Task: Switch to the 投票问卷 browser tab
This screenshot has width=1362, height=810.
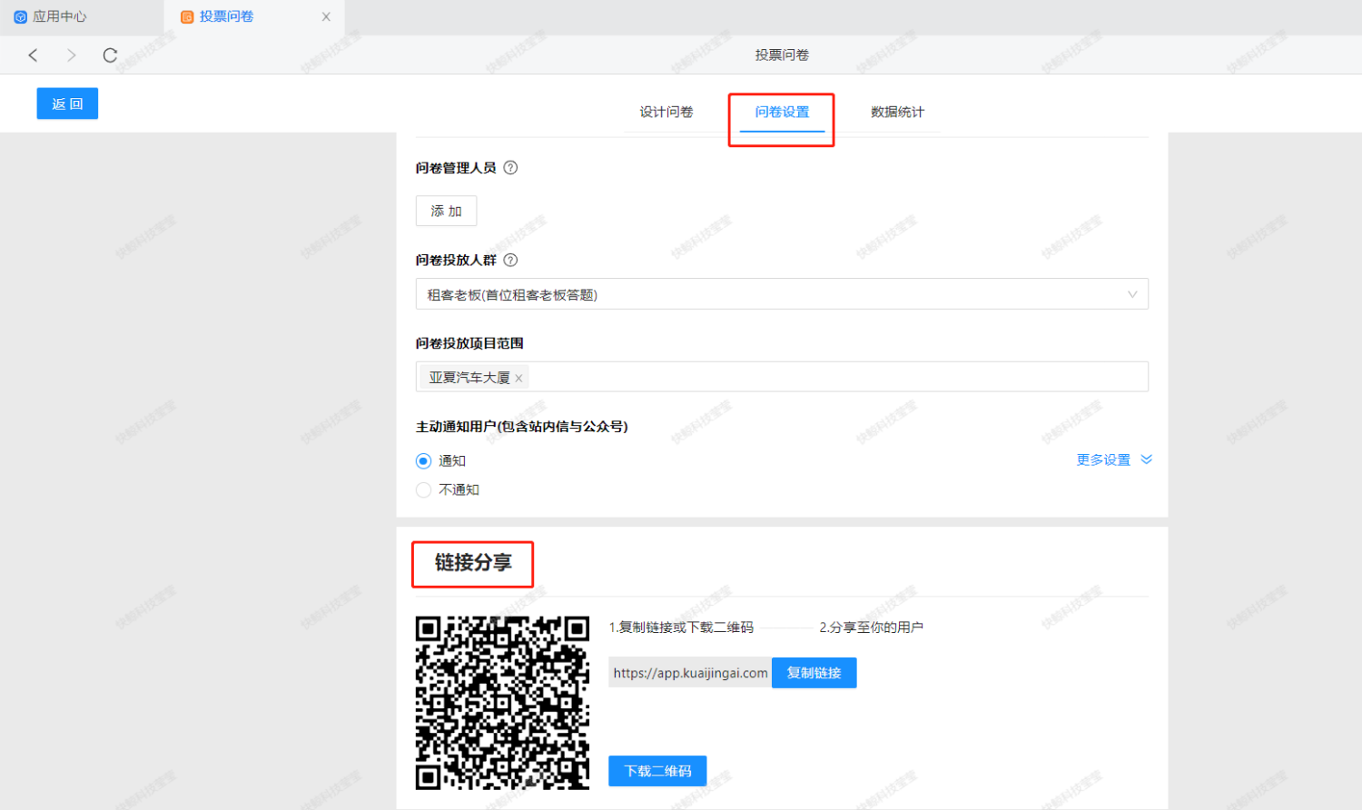Action: pyautogui.click(x=254, y=16)
